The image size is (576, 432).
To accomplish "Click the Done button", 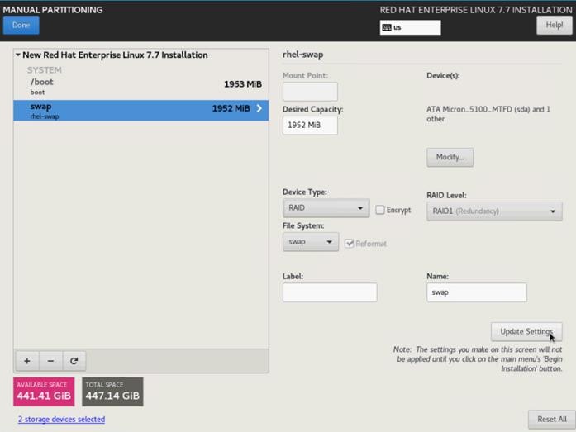I will click(21, 26).
